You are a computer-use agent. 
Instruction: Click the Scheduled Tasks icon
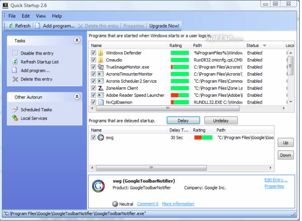click(x=15, y=109)
